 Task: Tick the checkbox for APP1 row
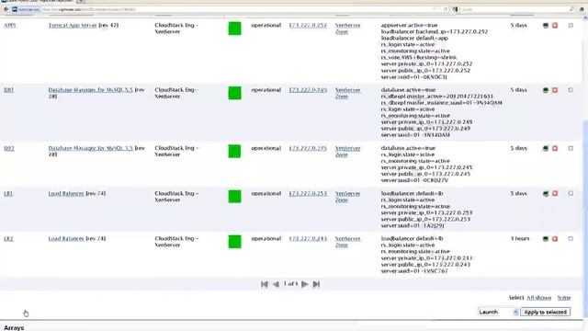point(571,26)
